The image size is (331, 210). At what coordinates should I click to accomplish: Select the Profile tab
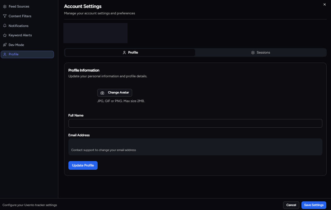pyautogui.click(x=130, y=52)
